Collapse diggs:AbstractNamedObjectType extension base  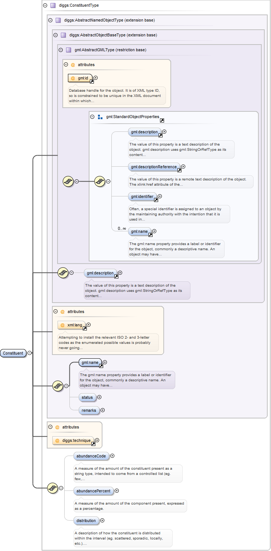click(50, 20)
